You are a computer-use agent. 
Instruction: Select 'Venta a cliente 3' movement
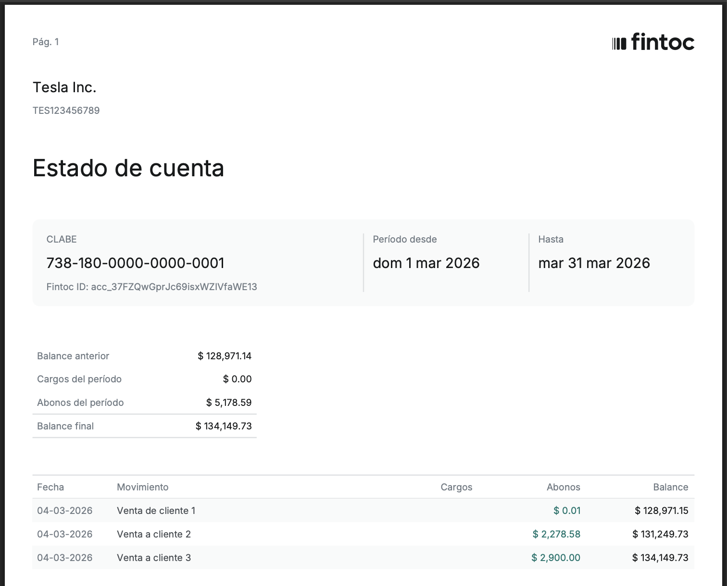tap(154, 558)
